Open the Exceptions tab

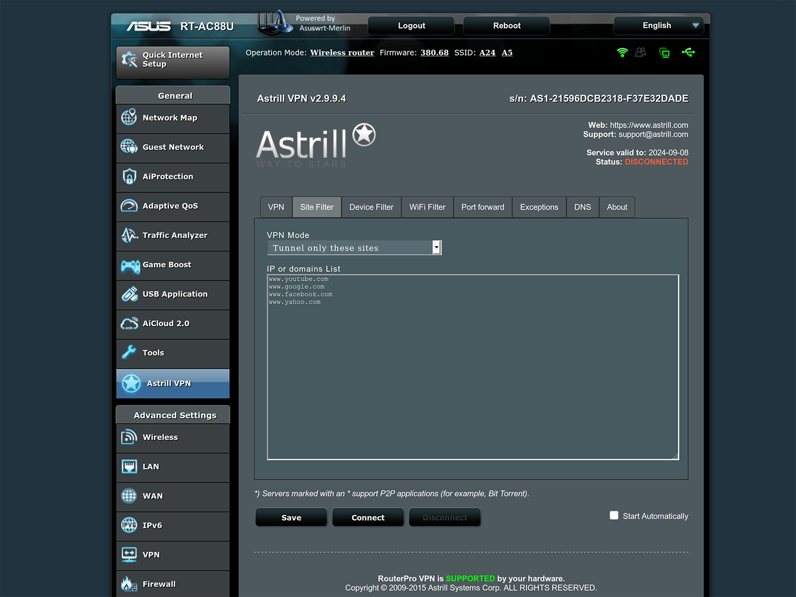539,207
